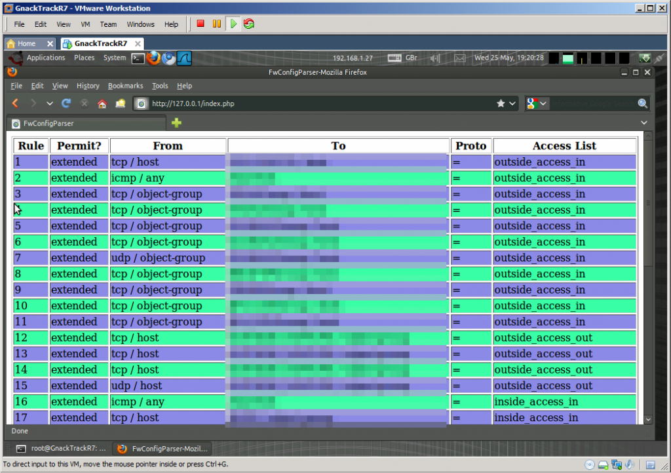Click the Firefox back arrow
Image resolution: width=671 pixels, height=473 pixels.
tap(16, 103)
